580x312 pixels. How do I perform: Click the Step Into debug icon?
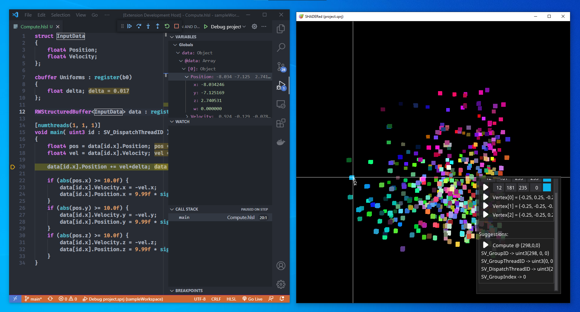148,26
